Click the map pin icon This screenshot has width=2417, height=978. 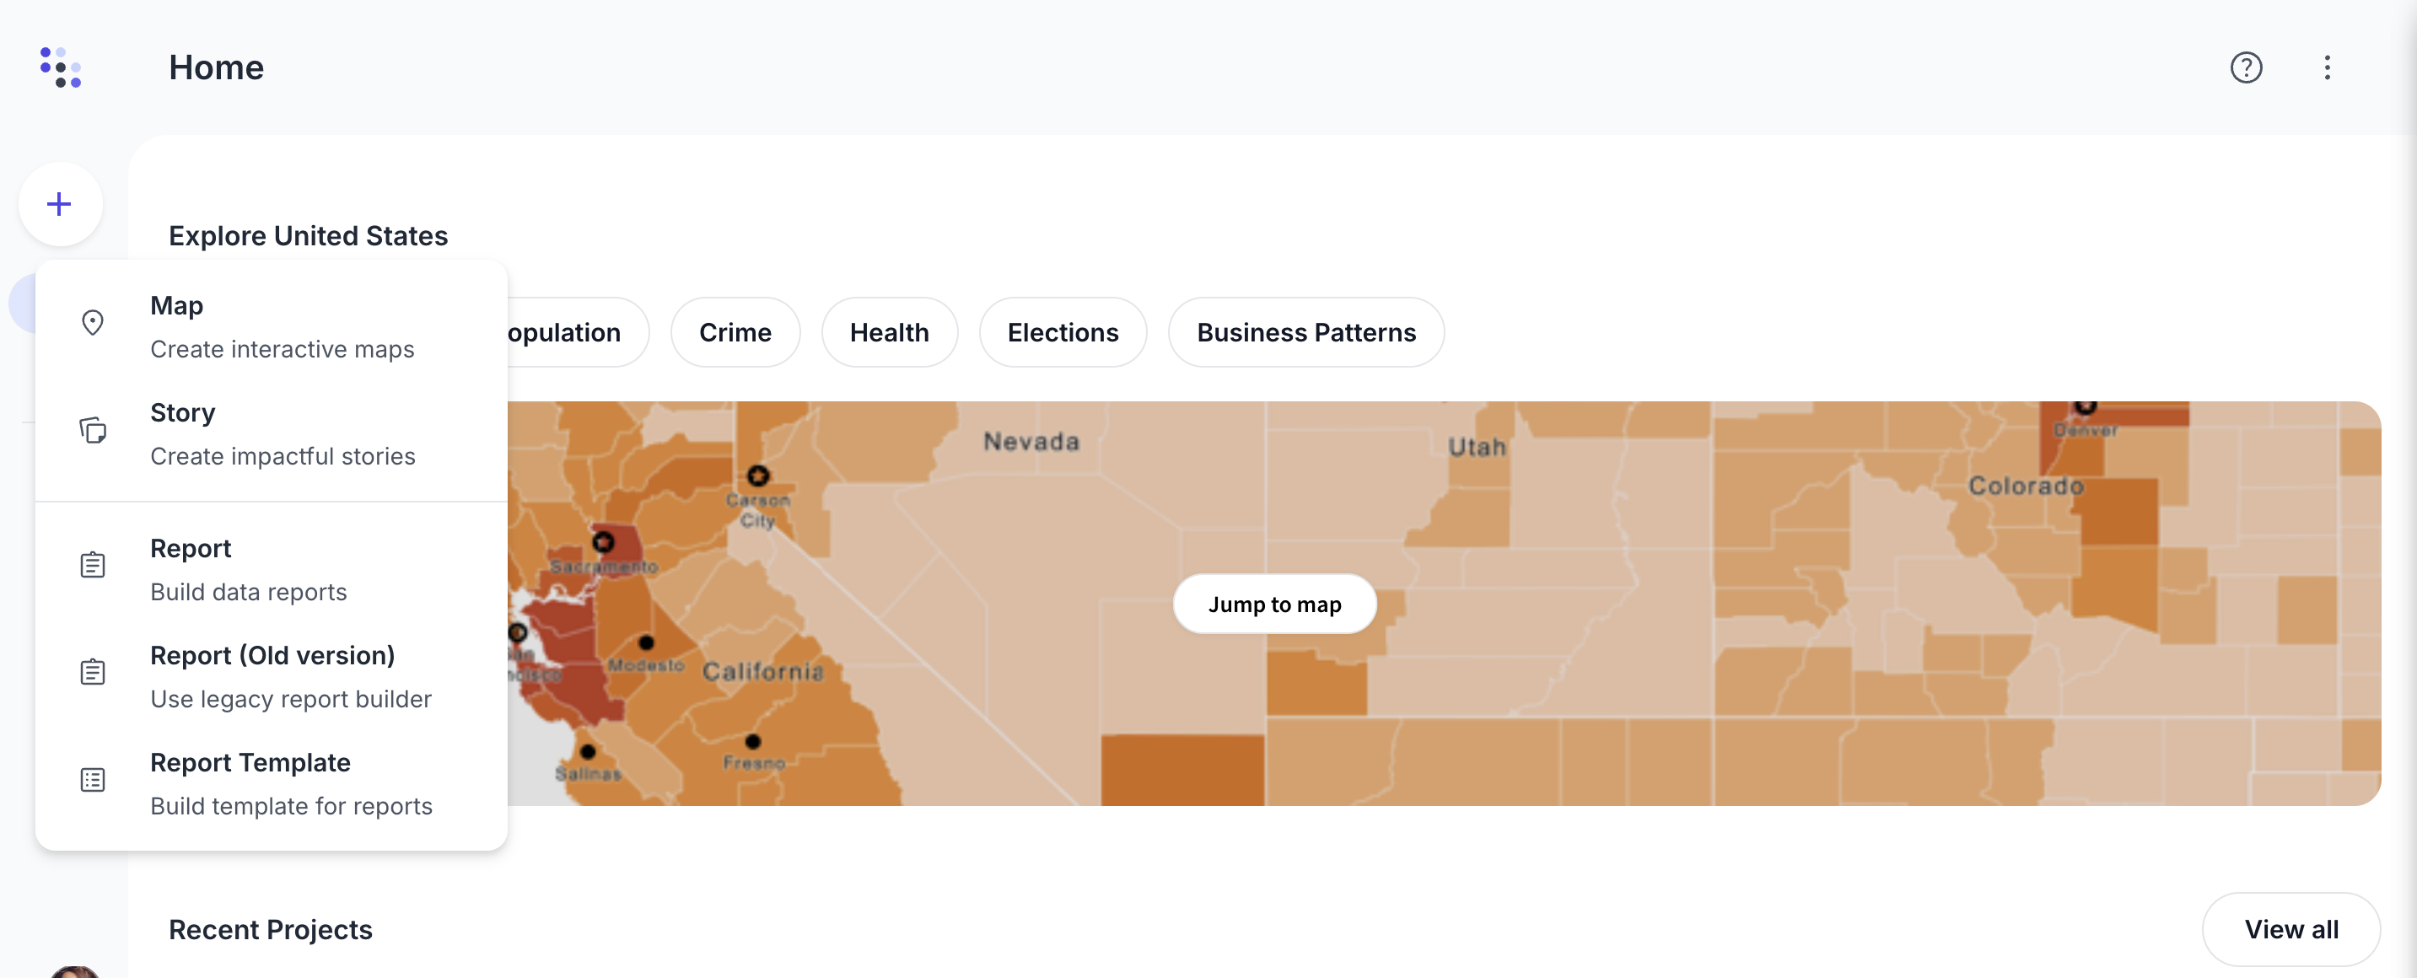coord(92,324)
